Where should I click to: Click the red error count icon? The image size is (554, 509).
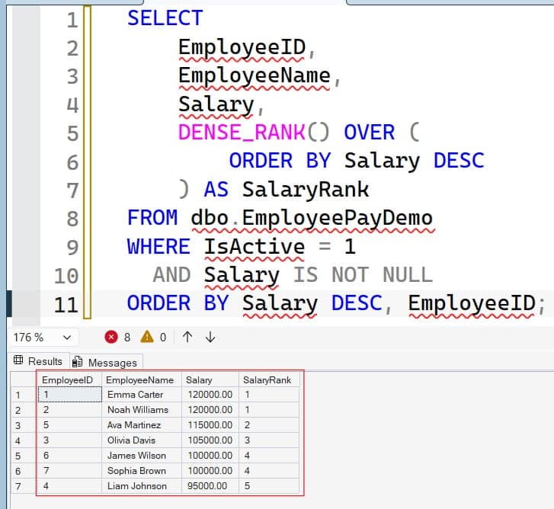point(111,337)
